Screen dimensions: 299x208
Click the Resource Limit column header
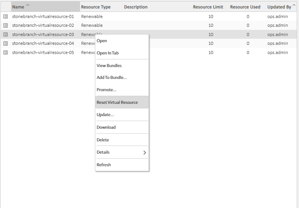click(208, 7)
